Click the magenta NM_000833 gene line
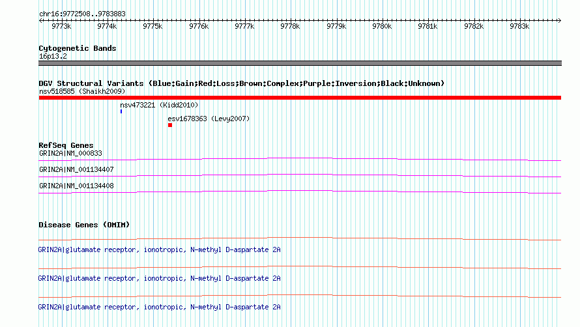580x327 pixels. click(300, 159)
